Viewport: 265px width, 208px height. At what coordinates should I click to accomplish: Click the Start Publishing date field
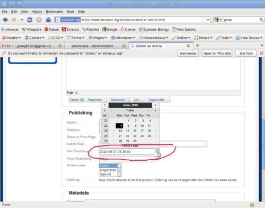tap(127, 152)
